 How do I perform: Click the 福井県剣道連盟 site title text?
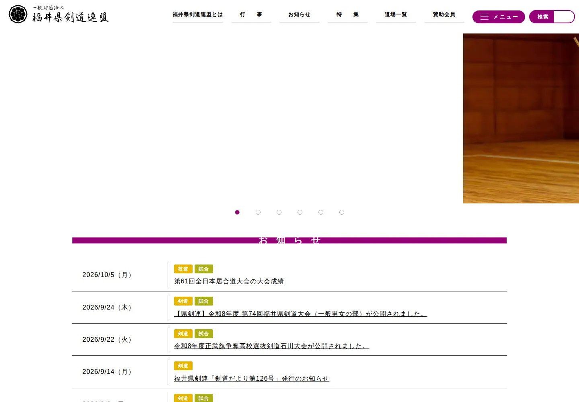[70, 17]
